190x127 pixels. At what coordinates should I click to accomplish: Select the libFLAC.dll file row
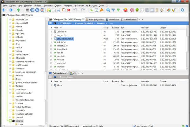tap(117, 42)
